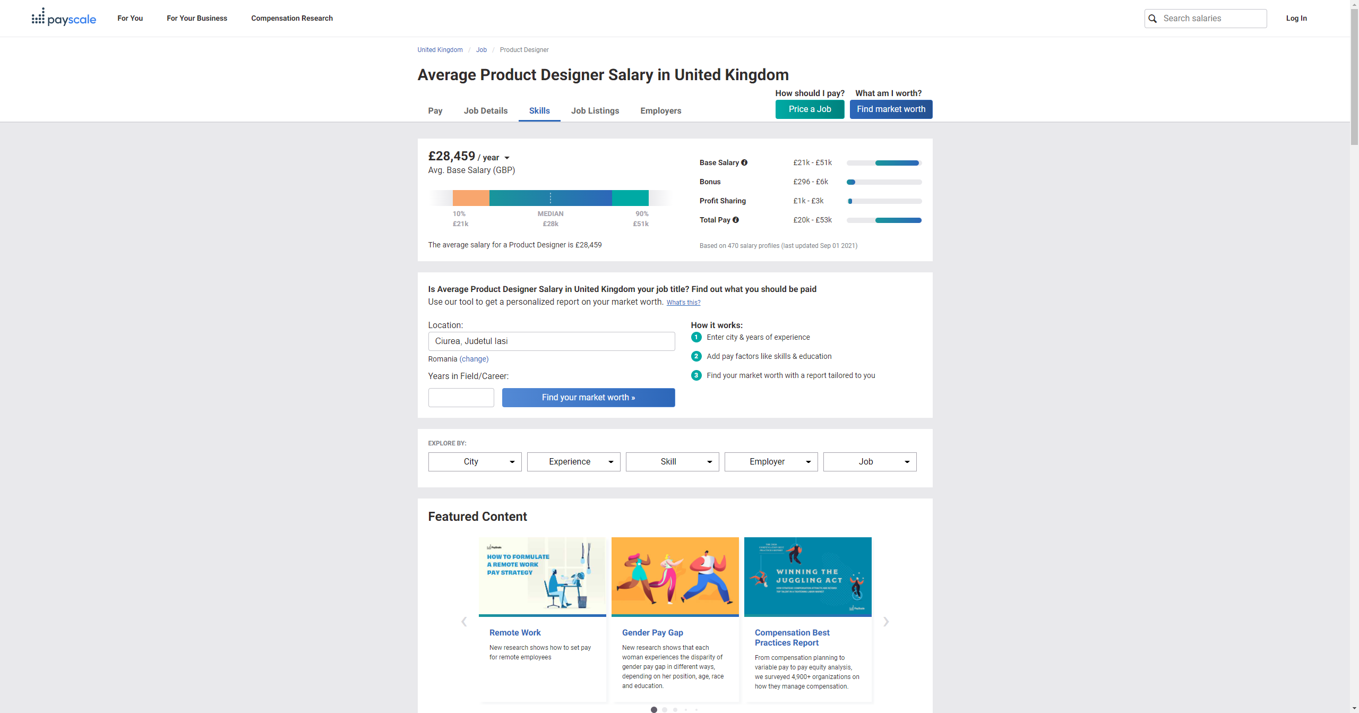Switch to the Job Details tab

click(485, 110)
